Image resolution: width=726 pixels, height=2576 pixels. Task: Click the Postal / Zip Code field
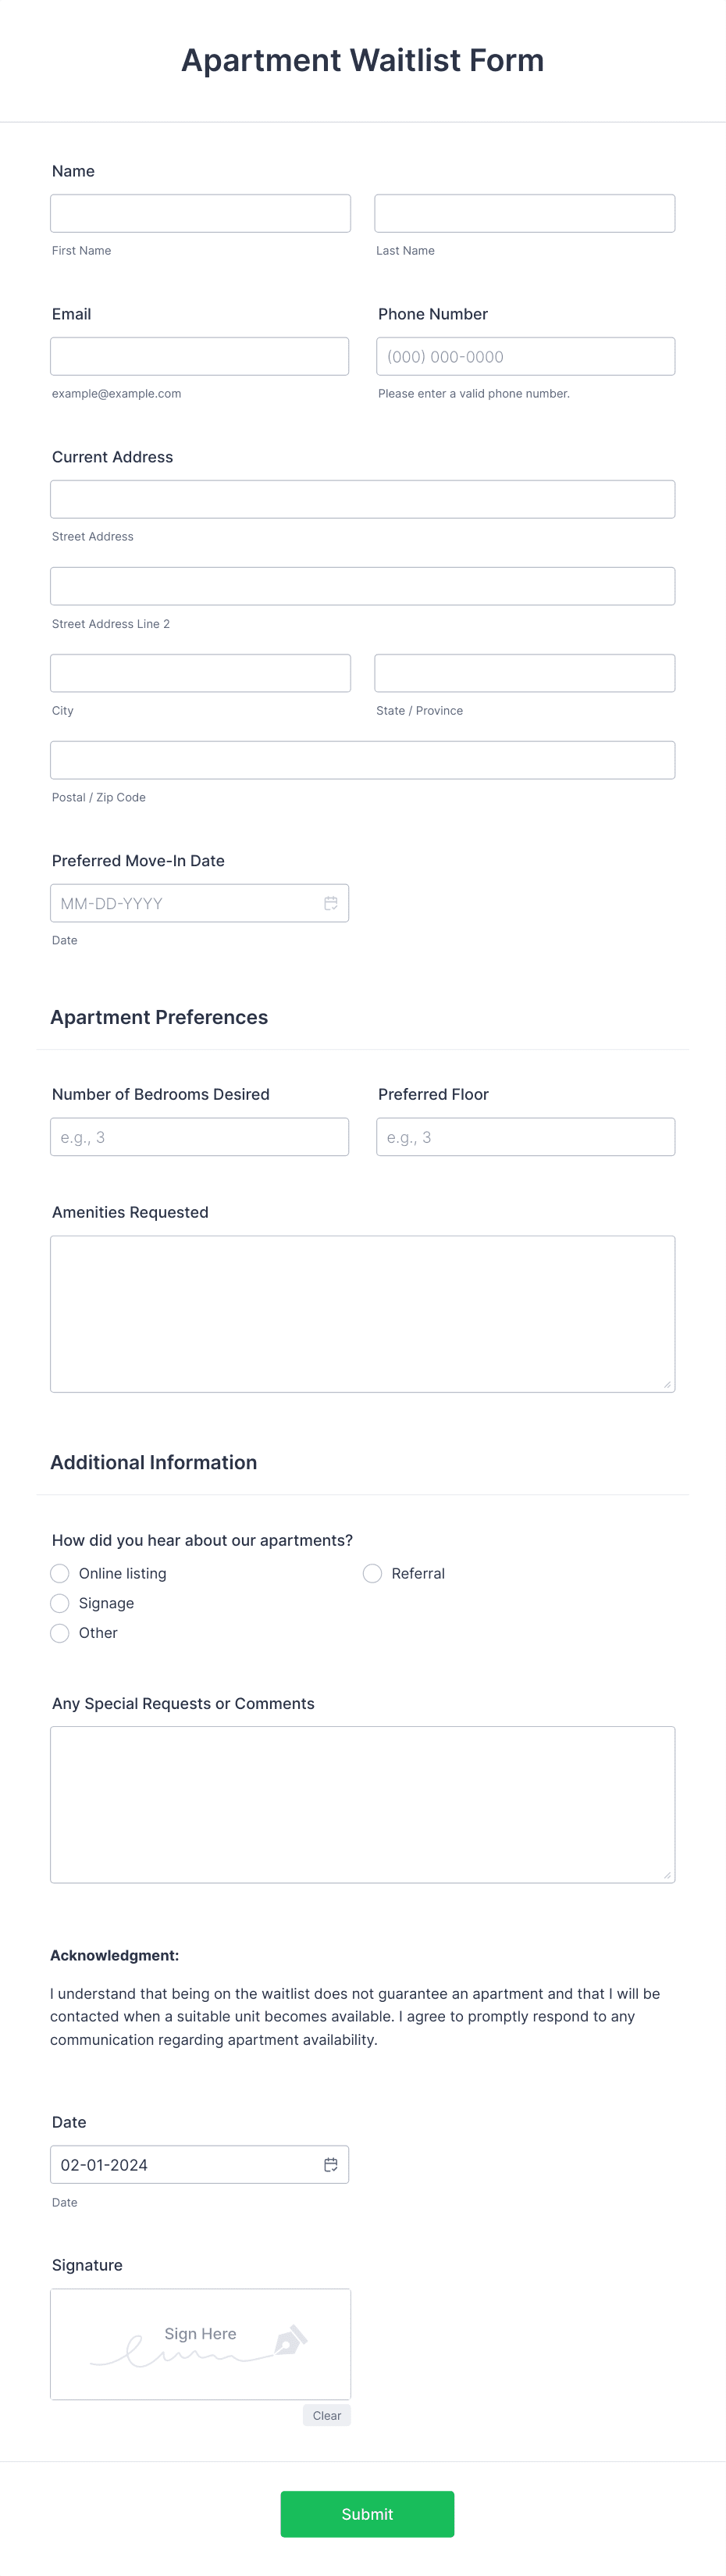(x=362, y=759)
